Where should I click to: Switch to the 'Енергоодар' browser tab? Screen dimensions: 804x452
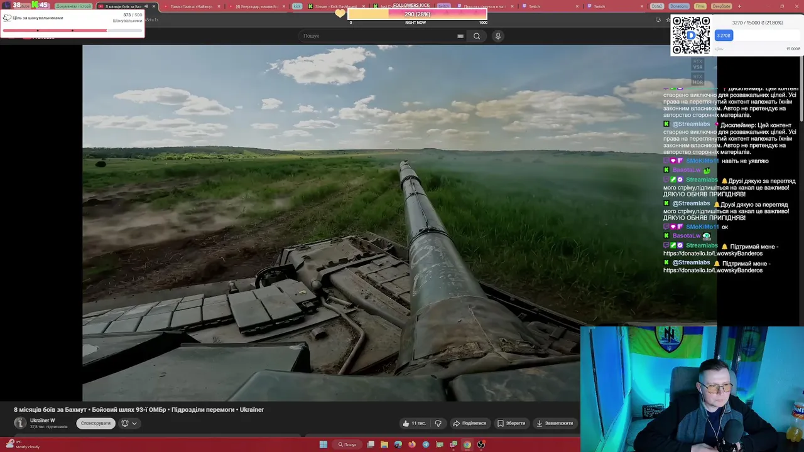(x=256, y=6)
